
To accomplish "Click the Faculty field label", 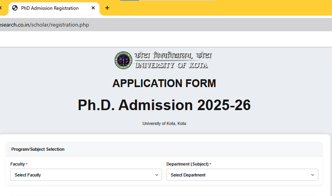I will [x=18, y=164].
